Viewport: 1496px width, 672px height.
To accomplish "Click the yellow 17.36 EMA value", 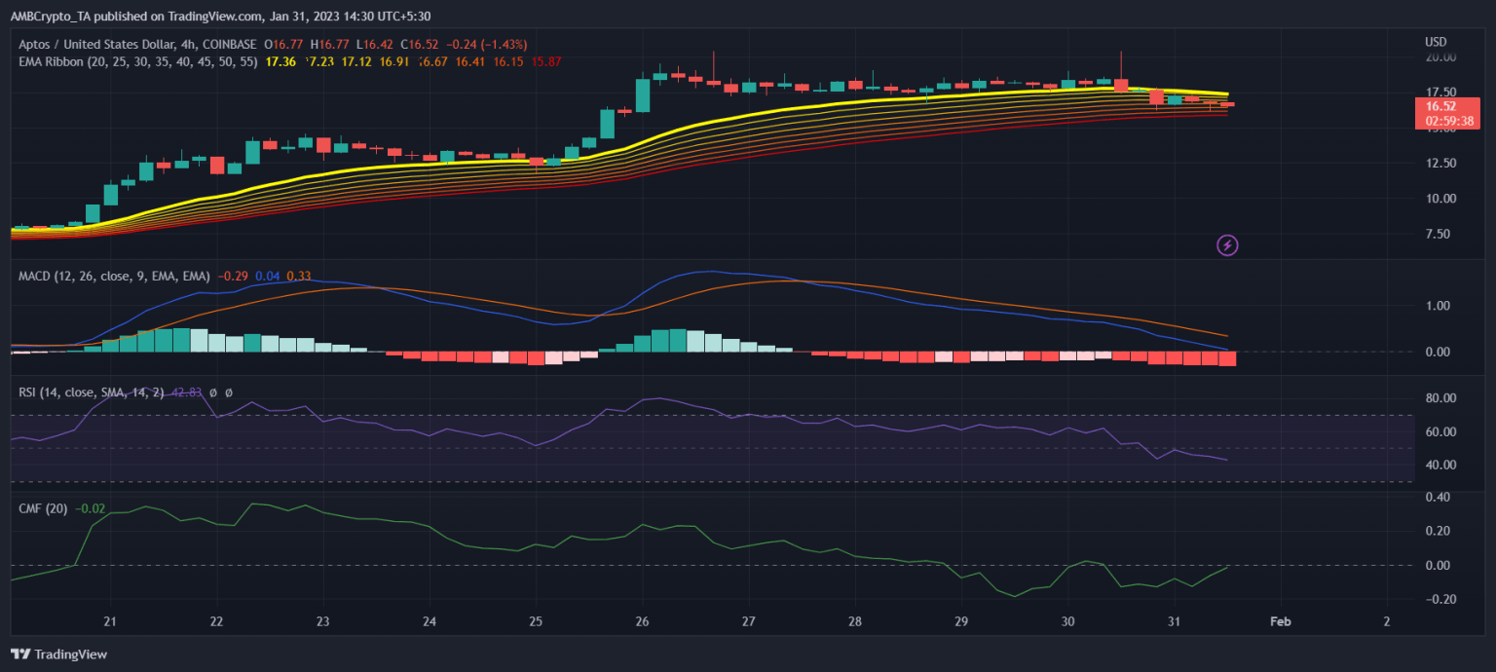I will (280, 61).
